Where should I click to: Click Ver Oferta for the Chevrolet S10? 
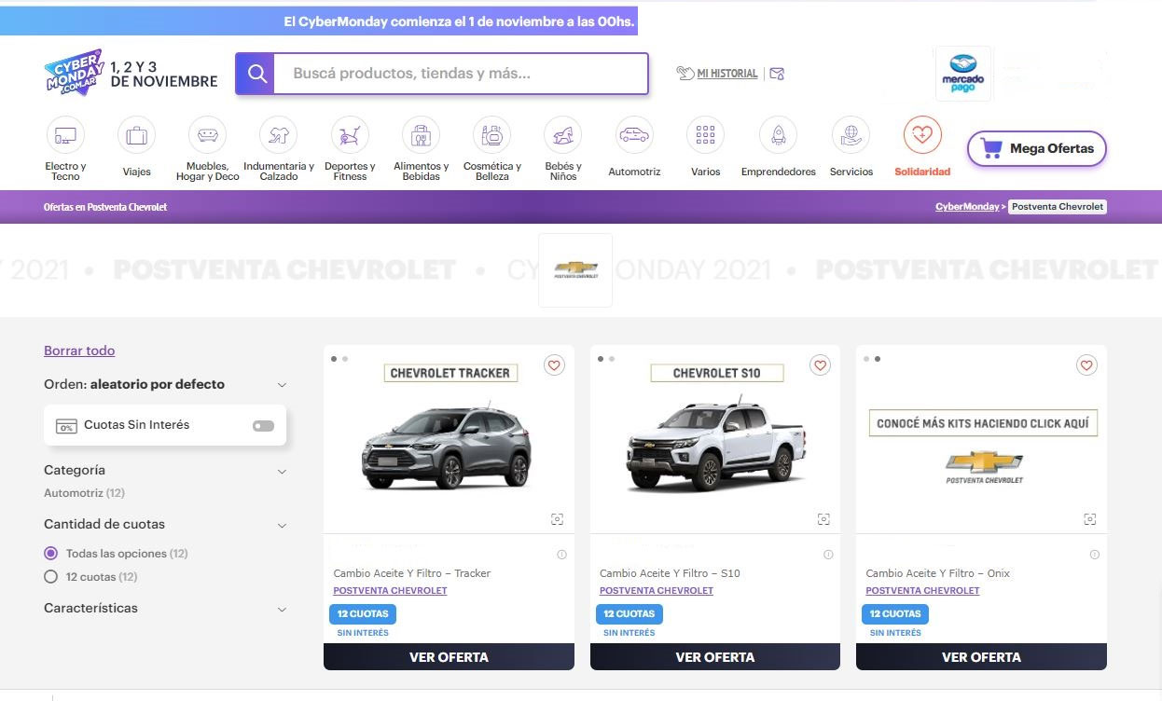pyautogui.click(x=714, y=657)
